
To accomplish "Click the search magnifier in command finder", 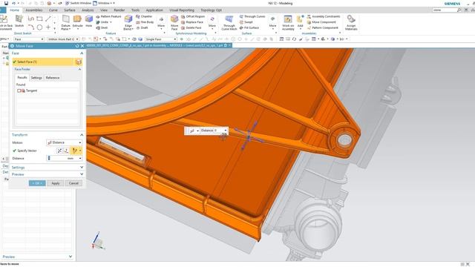I will 459,10.
